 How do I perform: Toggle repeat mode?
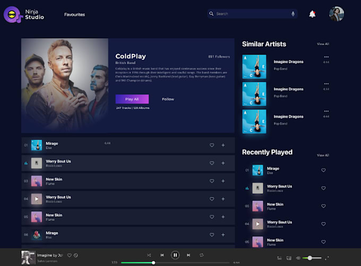[x=201, y=255]
